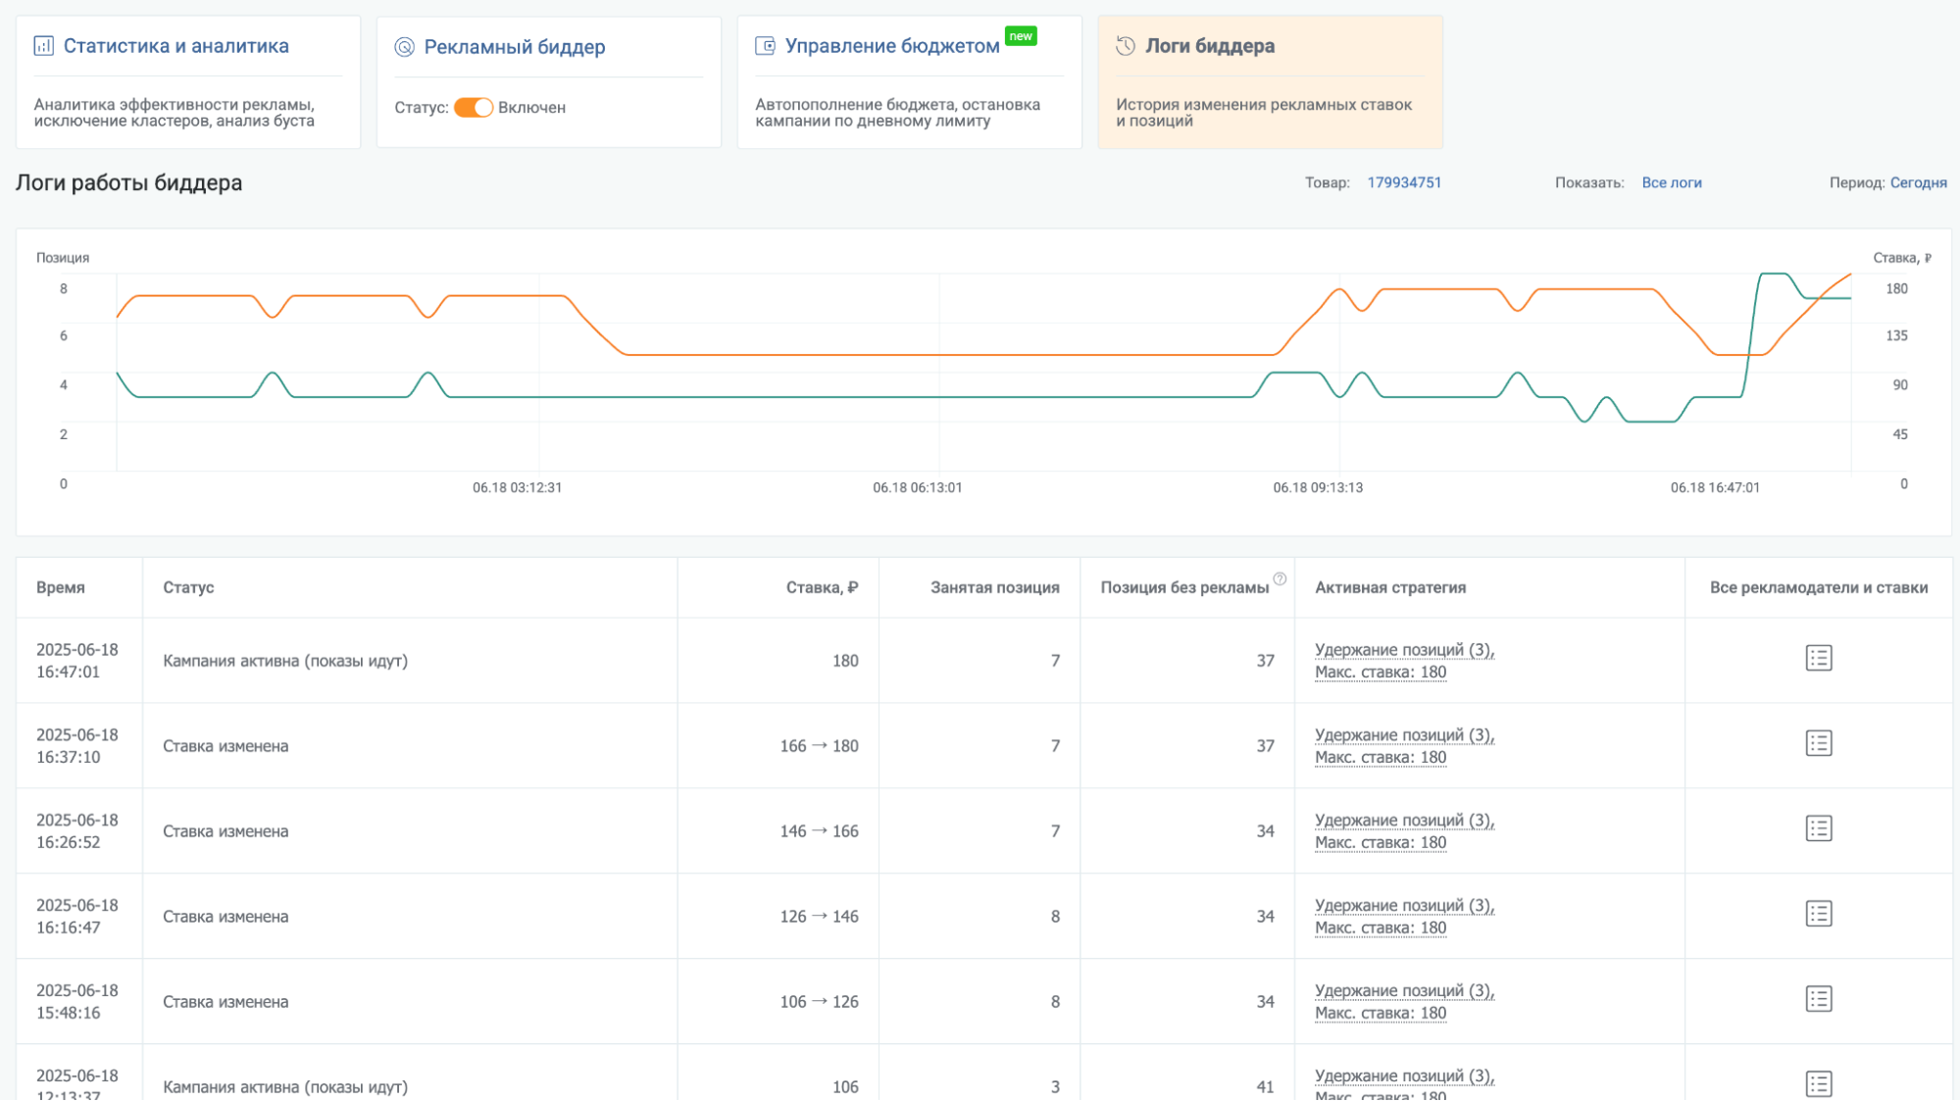Click the budget management wallet icon
Viewport: 1960px width, 1101px height.
click(765, 46)
